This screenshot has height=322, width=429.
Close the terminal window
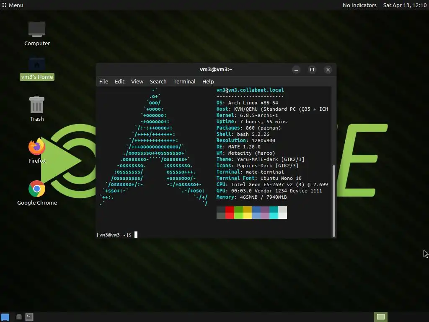[x=328, y=70]
